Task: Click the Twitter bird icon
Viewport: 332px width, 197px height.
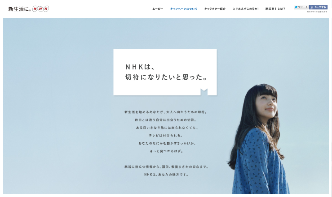Action: (296, 7)
